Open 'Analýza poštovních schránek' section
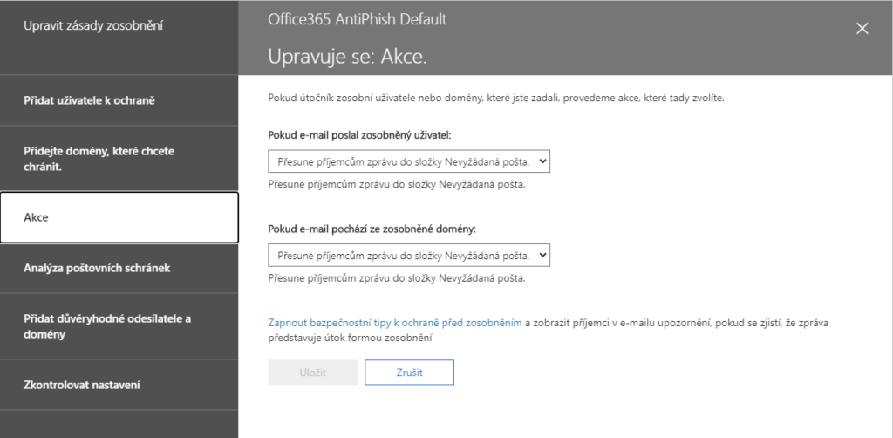Viewport: 893px width, 438px height. coord(119,268)
